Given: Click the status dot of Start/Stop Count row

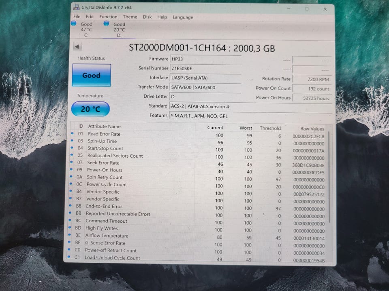Looking at the screenshot, I should coord(72,148).
